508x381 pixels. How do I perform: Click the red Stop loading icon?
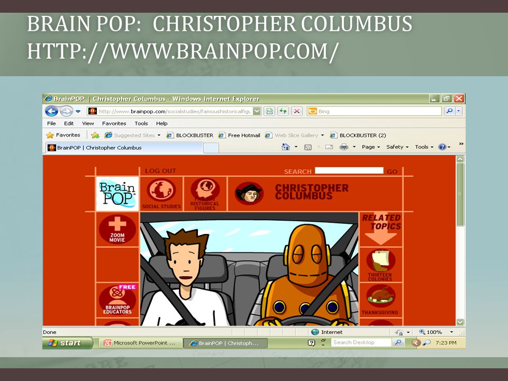pyautogui.click(x=297, y=111)
